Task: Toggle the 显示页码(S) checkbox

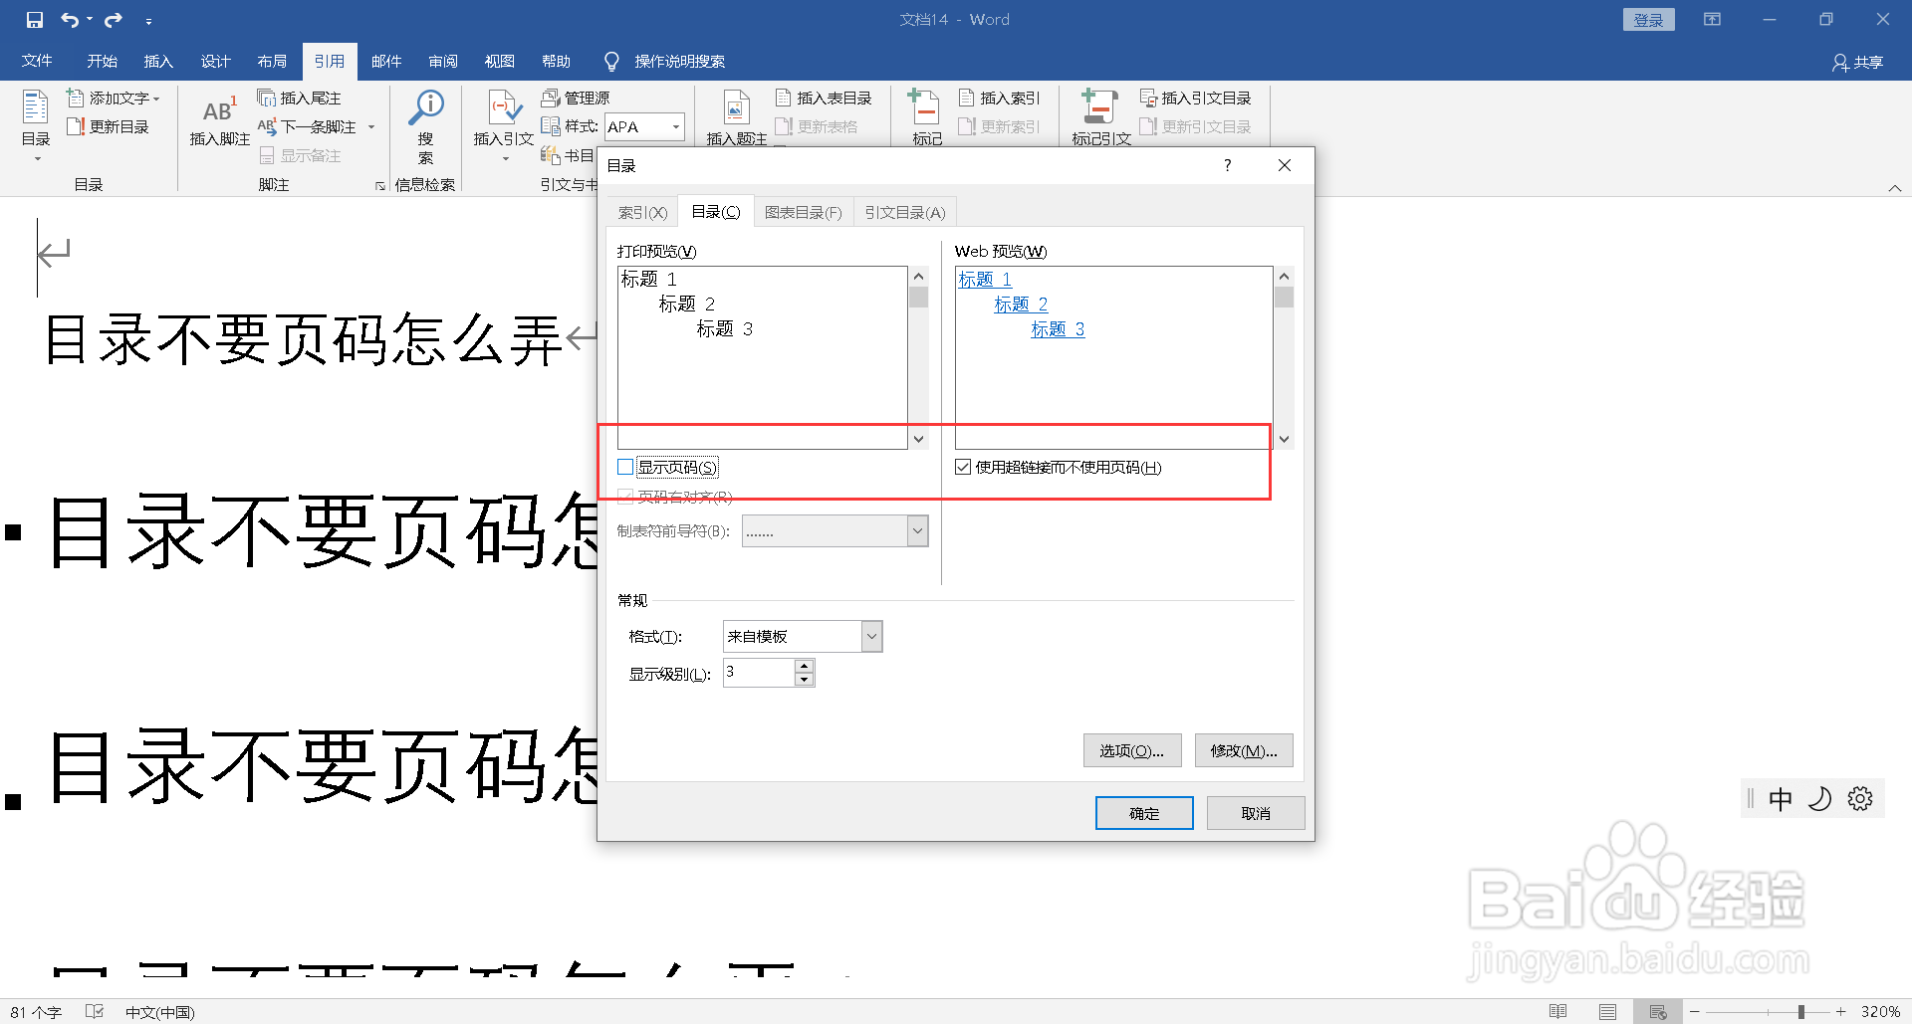Action: [625, 467]
